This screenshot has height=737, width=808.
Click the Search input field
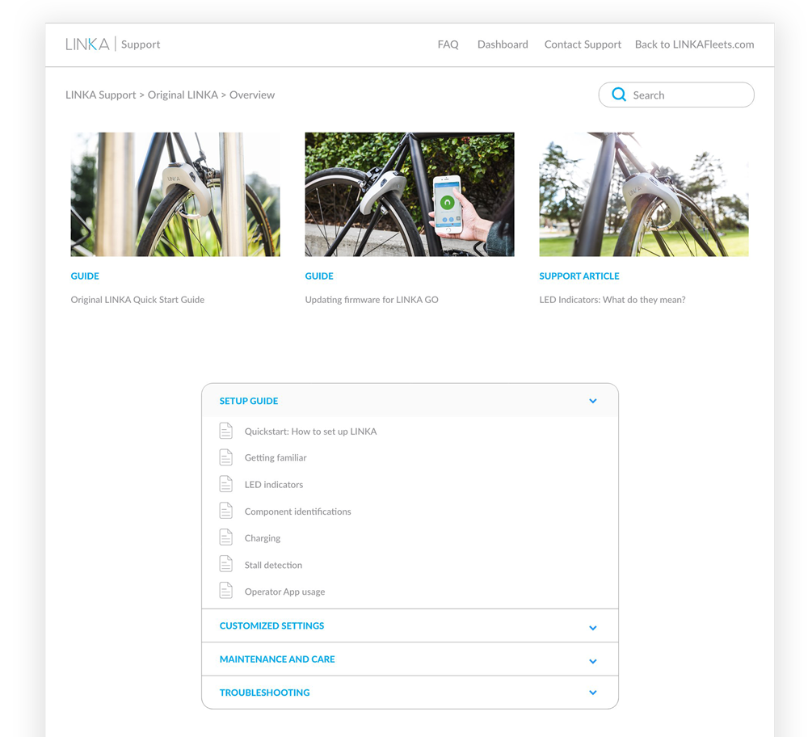click(x=676, y=95)
